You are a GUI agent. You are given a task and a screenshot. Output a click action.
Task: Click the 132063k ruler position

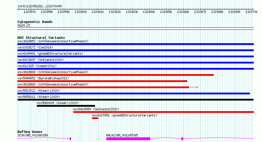tap(132, 12)
